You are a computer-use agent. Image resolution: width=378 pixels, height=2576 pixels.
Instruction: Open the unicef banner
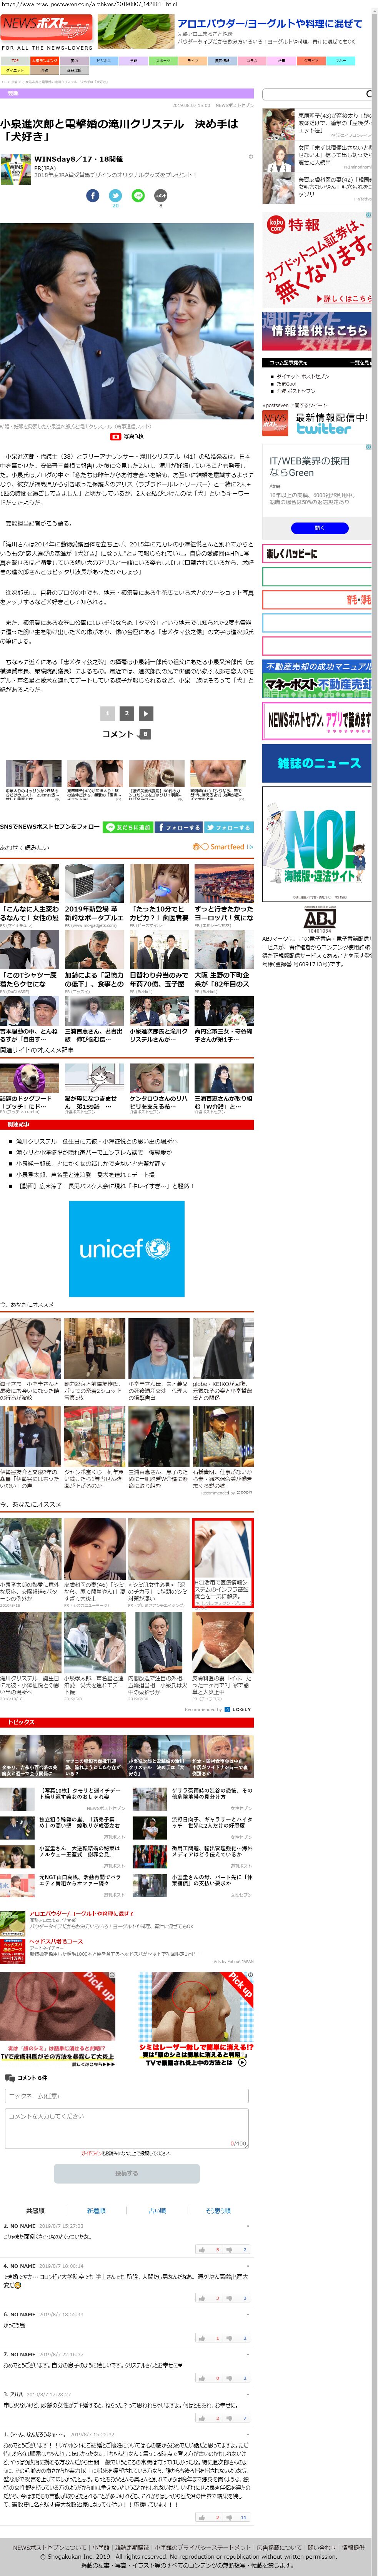(126, 1249)
